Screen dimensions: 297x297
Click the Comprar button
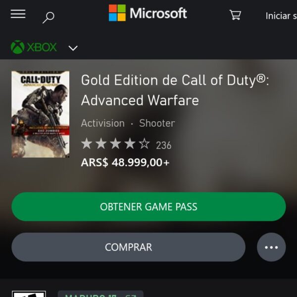point(128,247)
